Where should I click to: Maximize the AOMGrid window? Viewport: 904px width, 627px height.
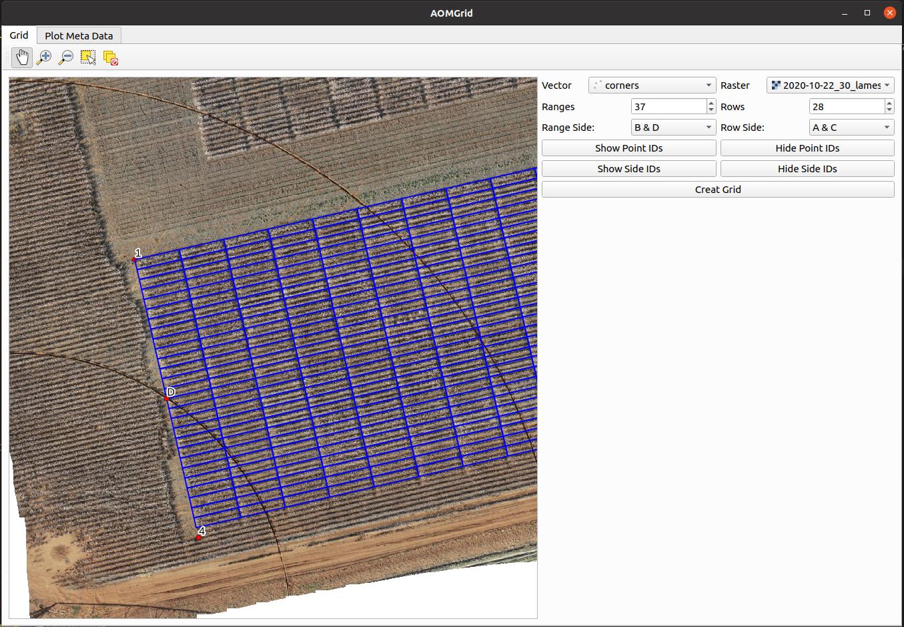tap(867, 13)
